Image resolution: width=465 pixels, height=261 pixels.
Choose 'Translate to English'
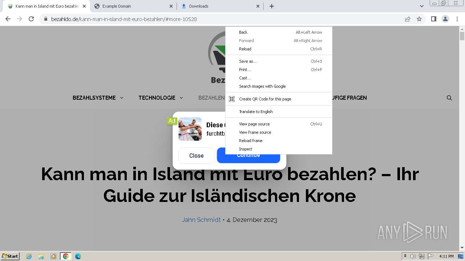[279, 112]
